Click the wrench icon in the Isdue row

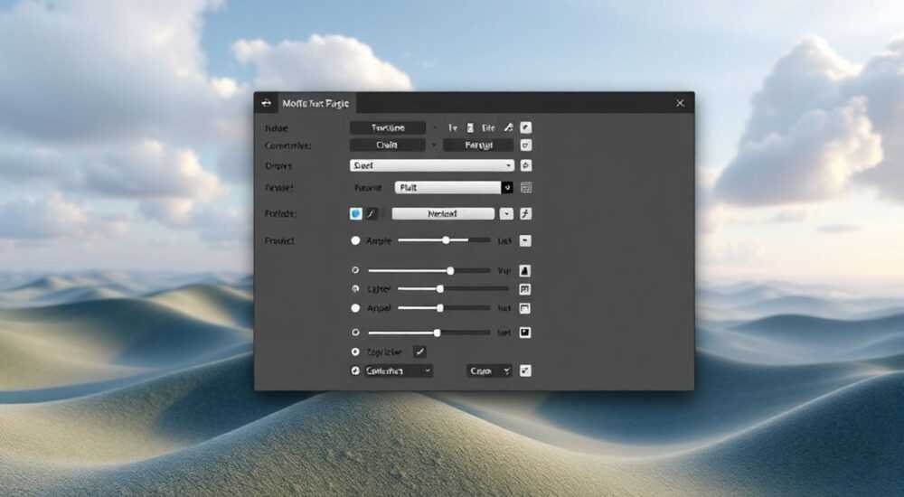point(508,127)
